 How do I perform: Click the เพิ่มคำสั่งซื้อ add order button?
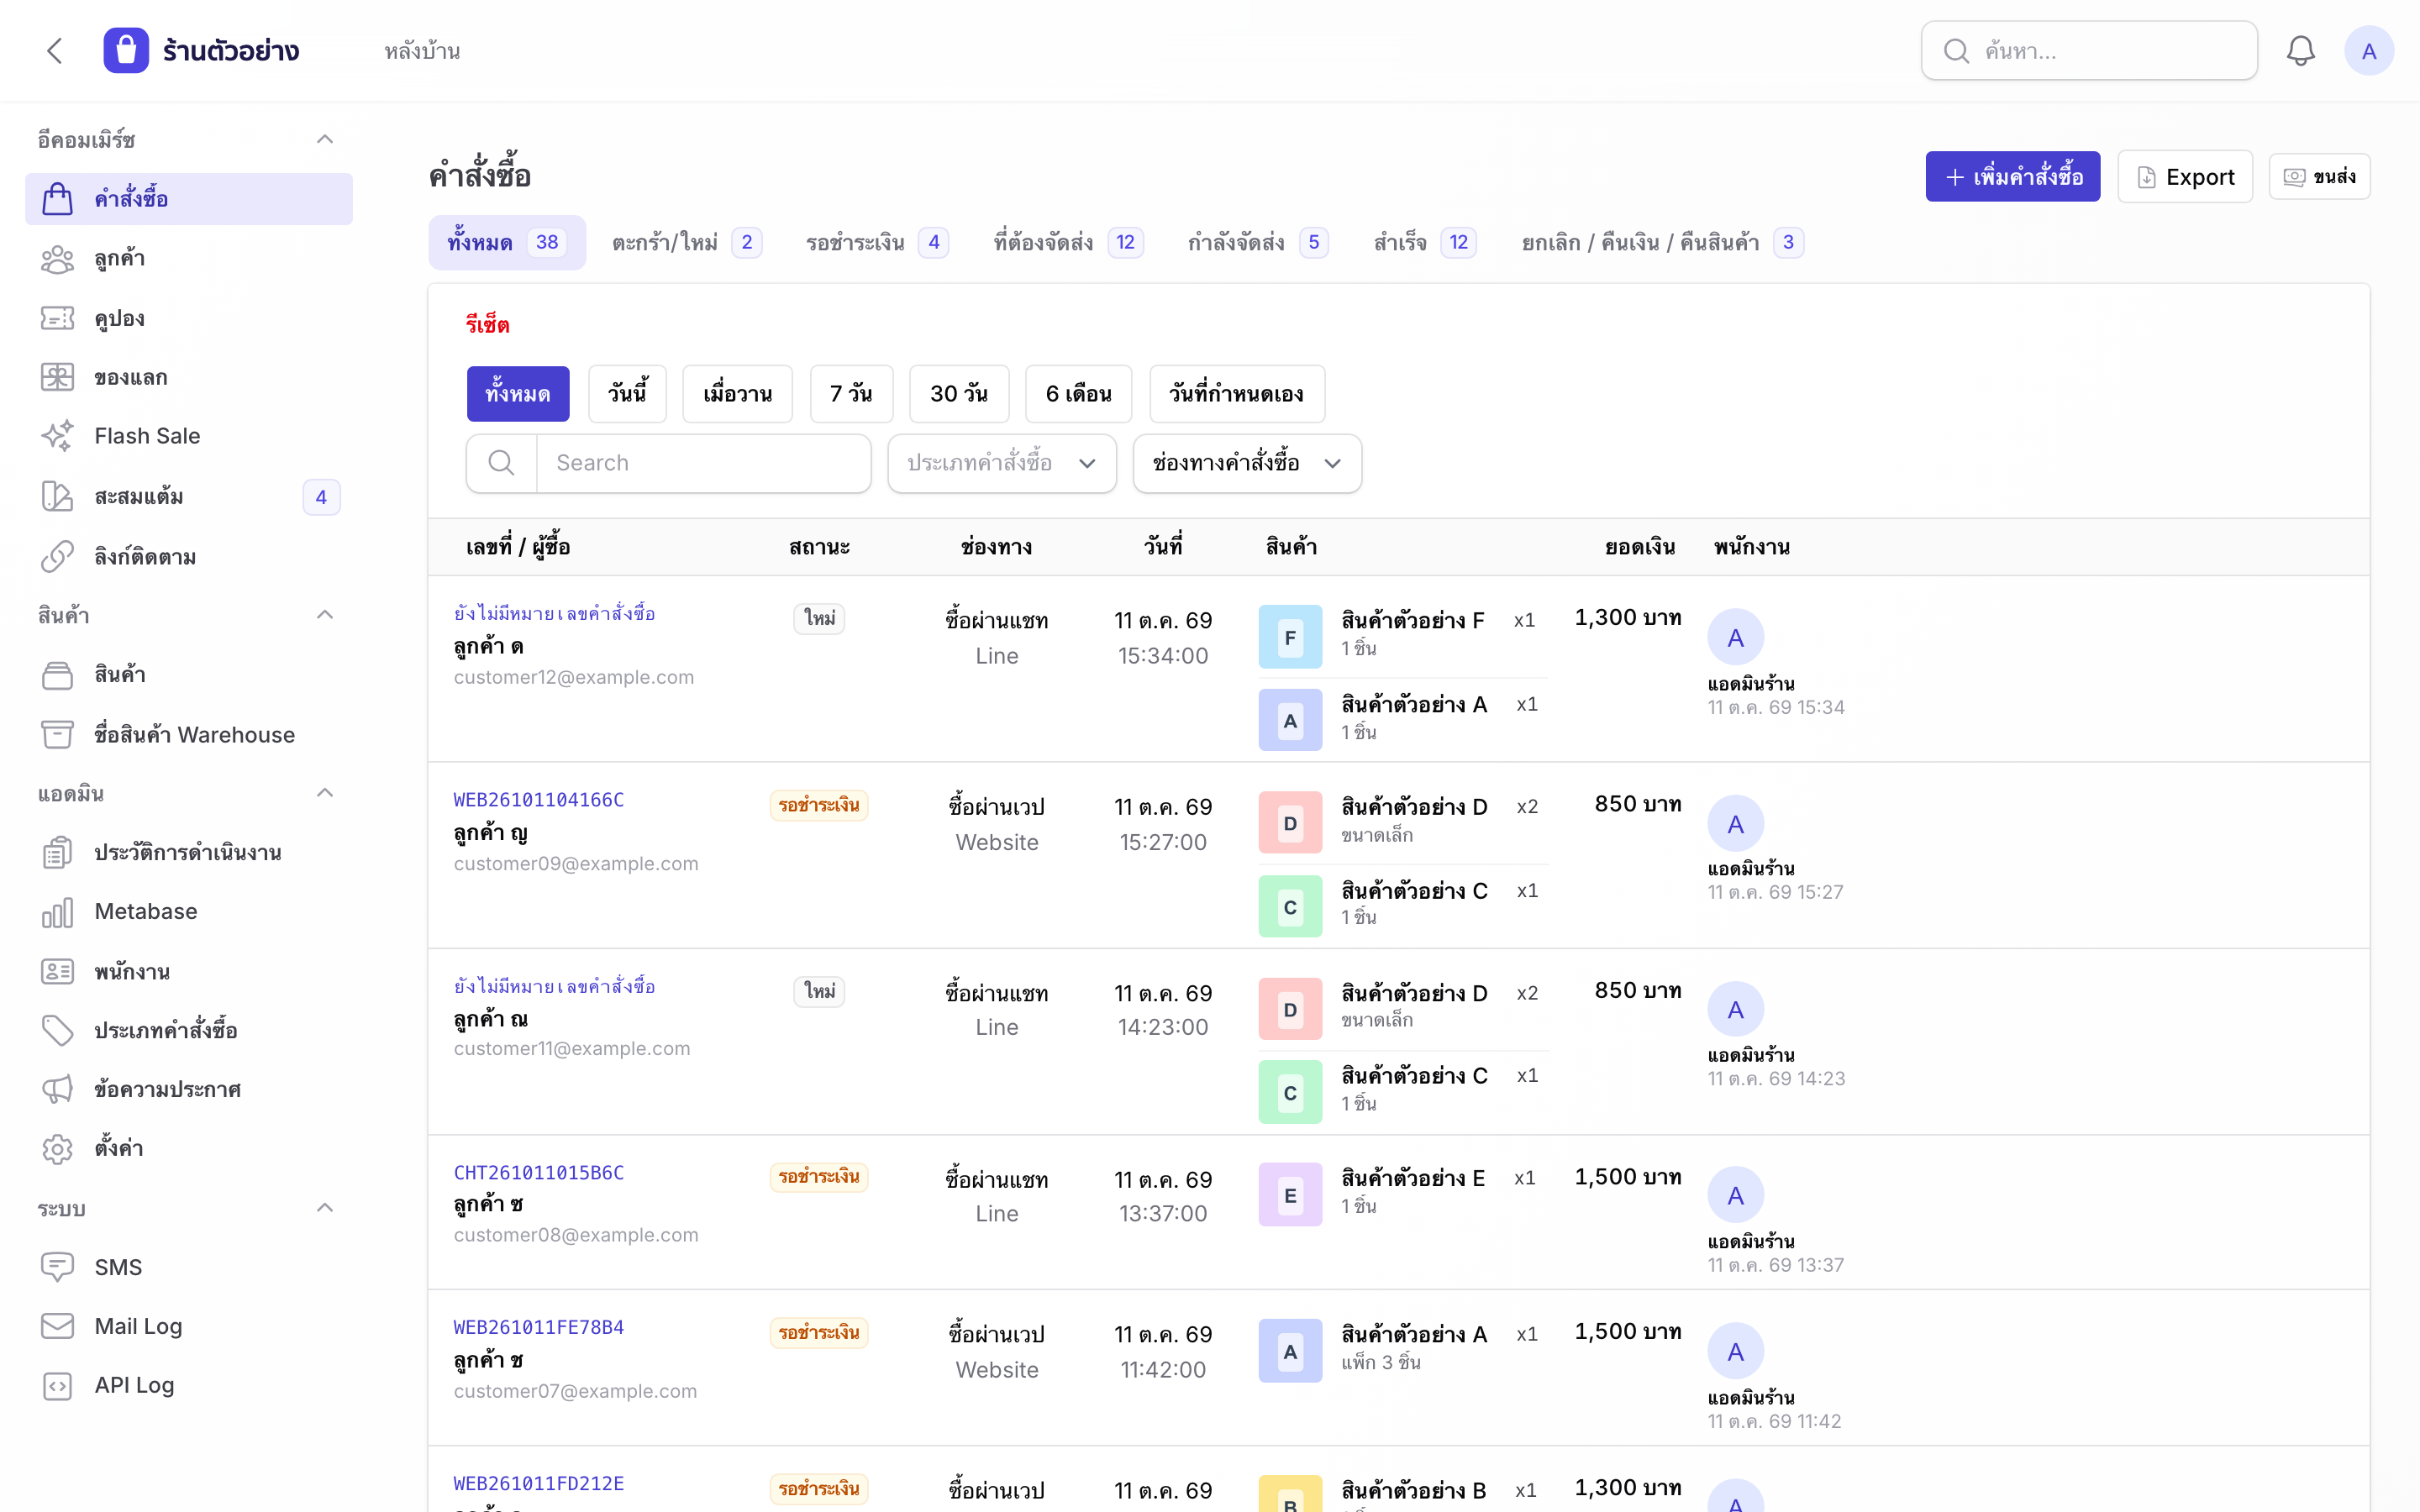coord(2013,177)
